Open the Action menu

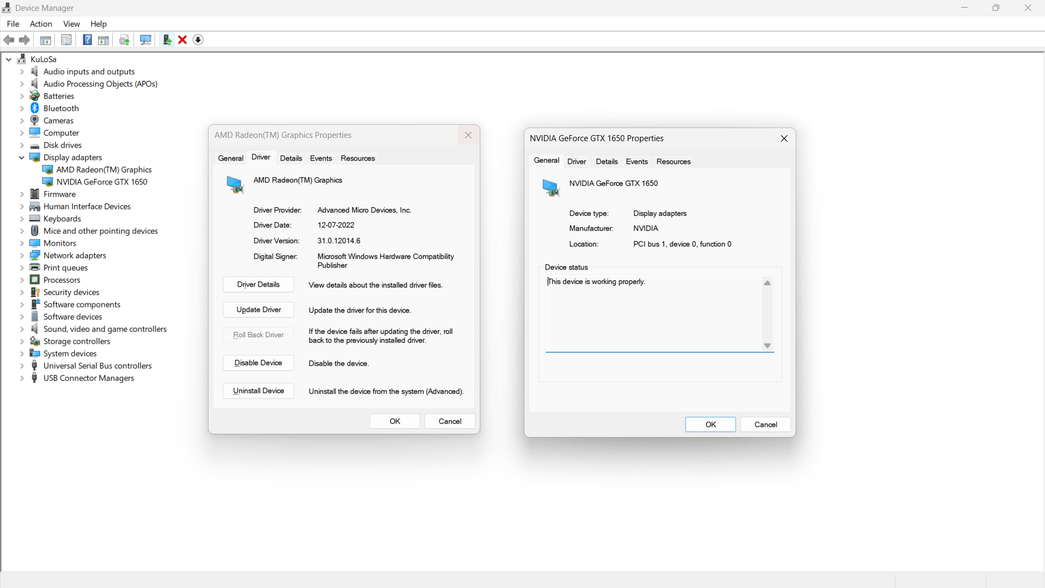click(x=41, y=24)
